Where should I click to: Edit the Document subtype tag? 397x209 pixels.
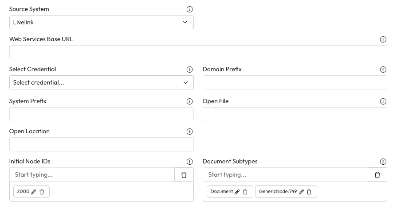click(237, 192)
